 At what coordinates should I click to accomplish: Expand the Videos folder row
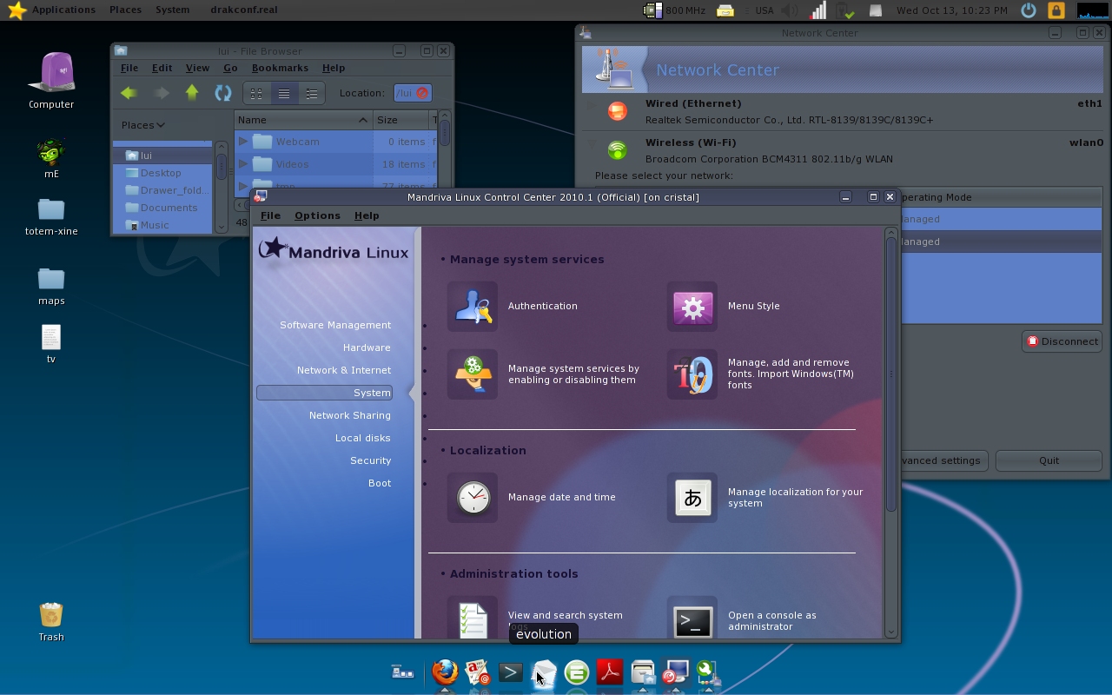[x=243, y=164]
